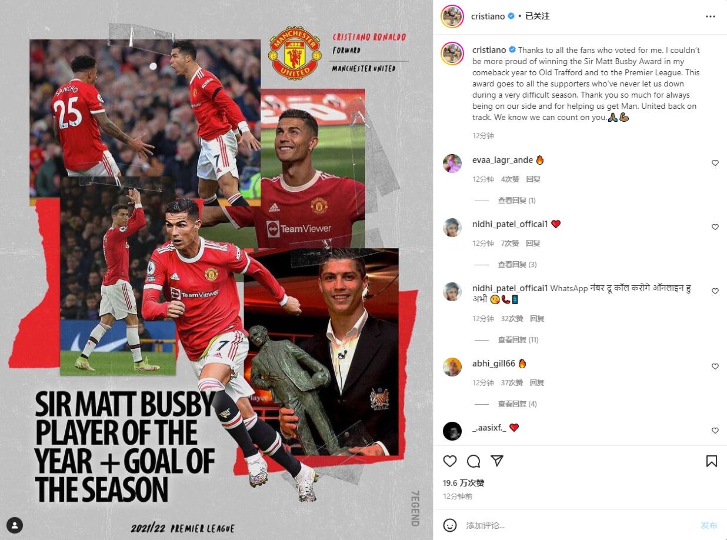Expand 查看回复 (11) replies
This screenshot has width=727, height=540.
(518, 340)
